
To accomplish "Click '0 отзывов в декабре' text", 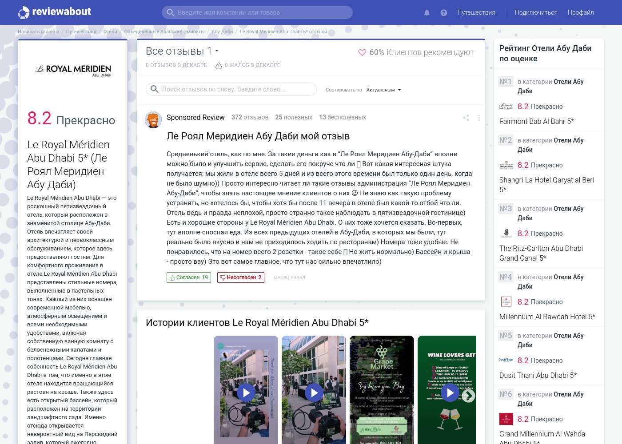I will pos(176,65).
